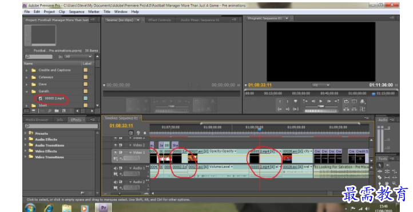Go to Out point in Program monitor
Viewport: 413px width, 212px height.
[287, 109]
